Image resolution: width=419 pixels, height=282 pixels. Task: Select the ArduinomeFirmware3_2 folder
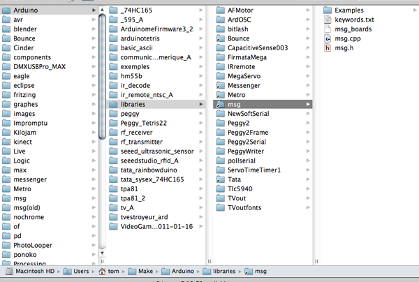[156, 29]
